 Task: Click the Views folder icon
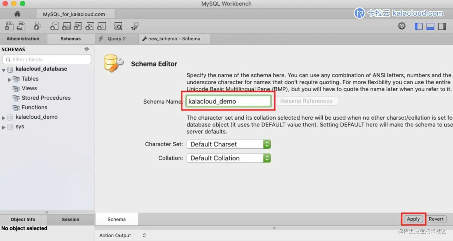point(16,89)
